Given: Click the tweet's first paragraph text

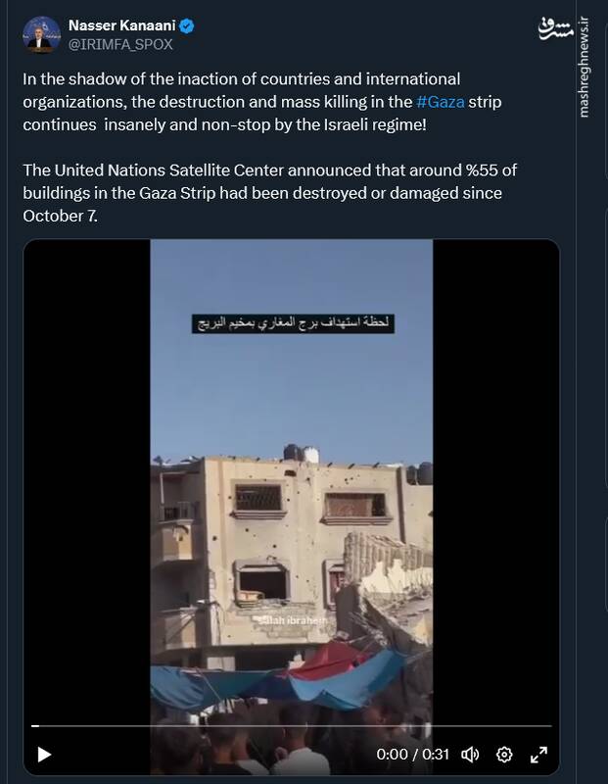Looking at the screenshot, I should click(x=261, y=102).
